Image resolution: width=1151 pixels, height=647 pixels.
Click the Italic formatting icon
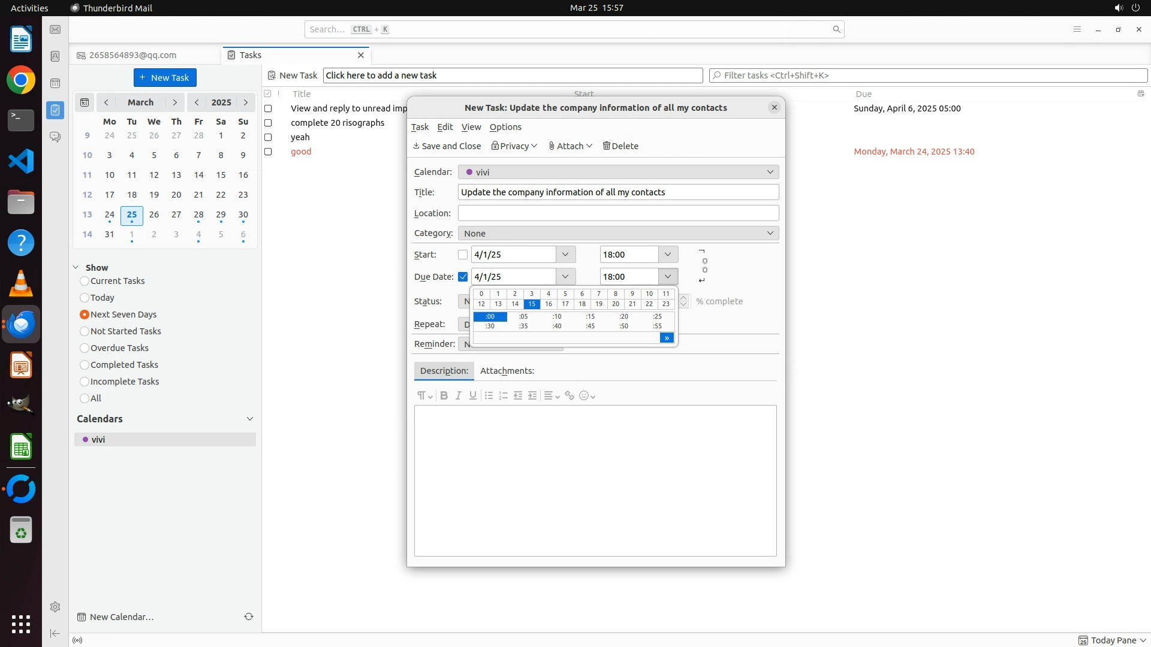click(459, 395)
